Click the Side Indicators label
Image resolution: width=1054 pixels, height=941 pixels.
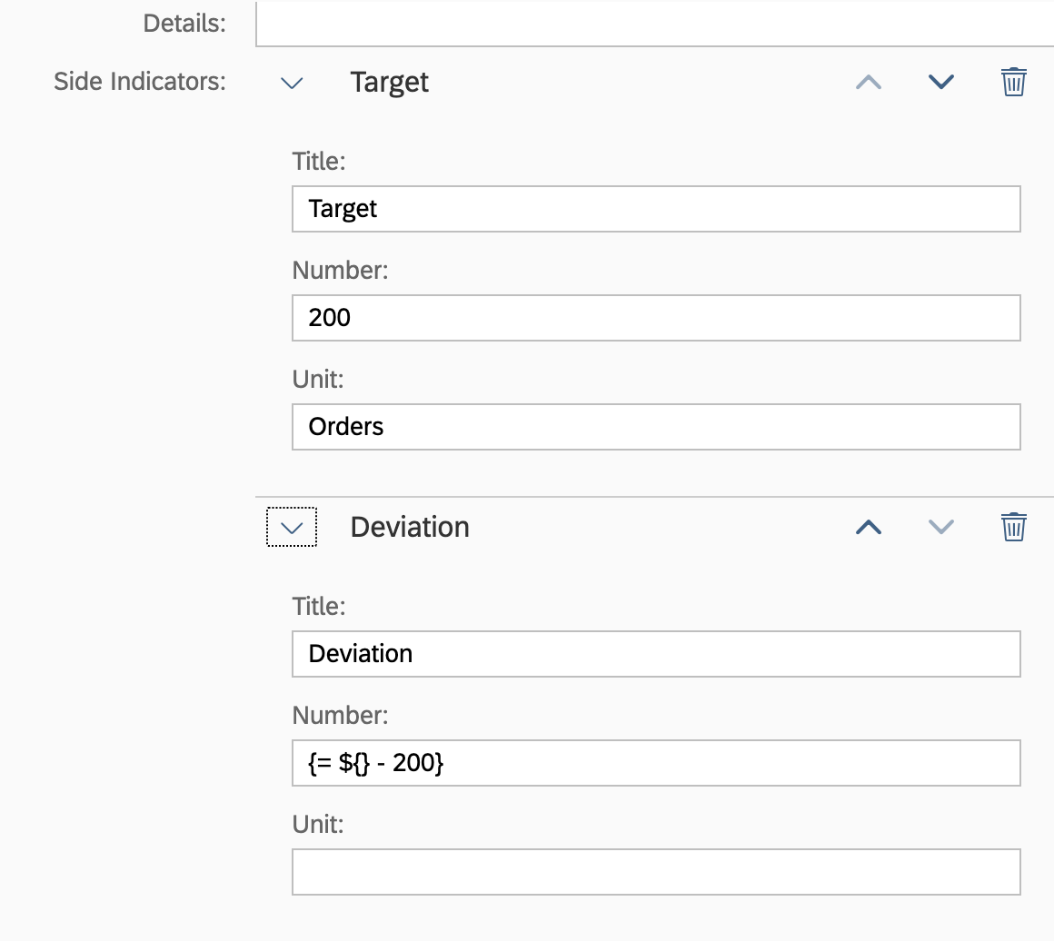click(139, 81)
